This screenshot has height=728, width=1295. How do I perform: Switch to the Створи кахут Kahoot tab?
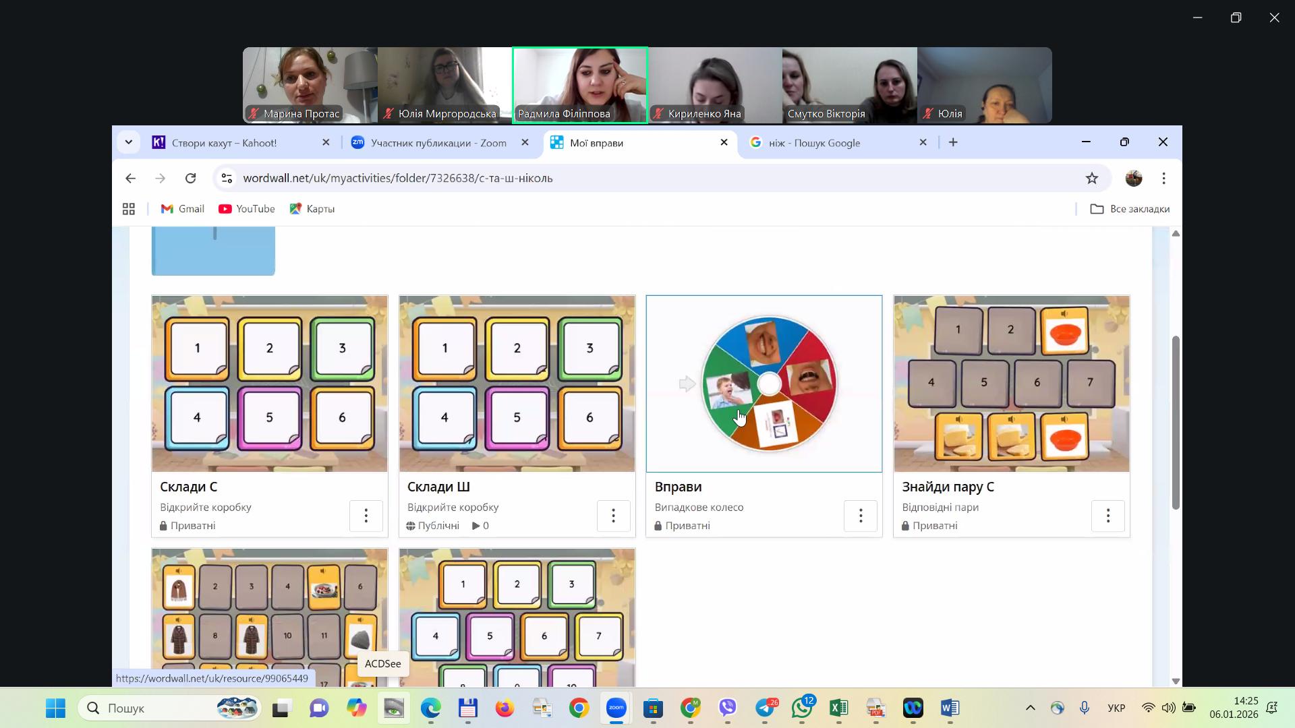[224, 143]
